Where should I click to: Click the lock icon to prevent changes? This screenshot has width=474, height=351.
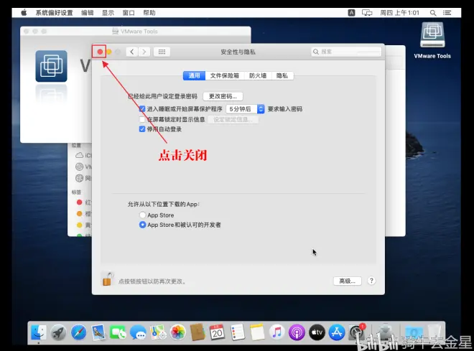tap(107, 279)
